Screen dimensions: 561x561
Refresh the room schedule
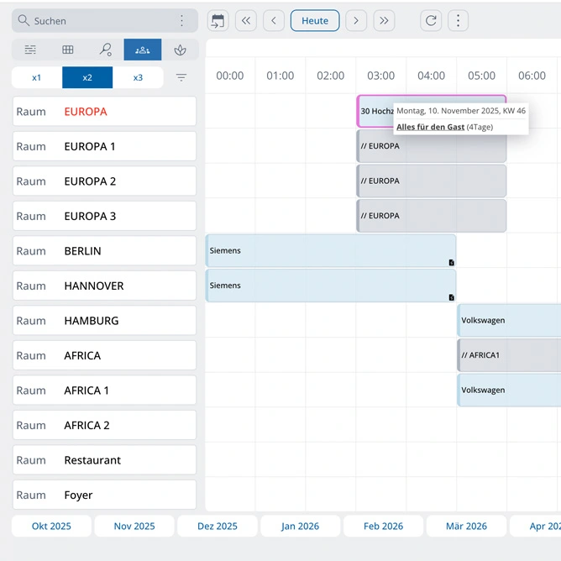(431, 21)
